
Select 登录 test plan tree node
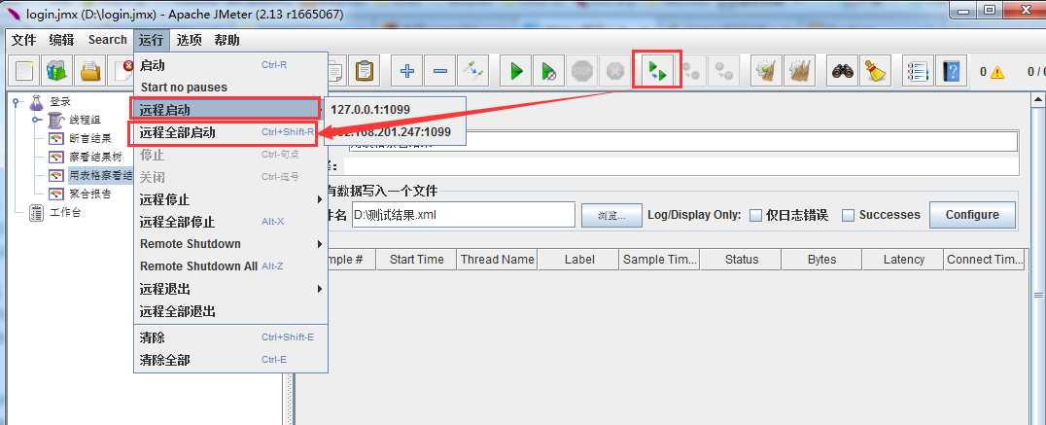59,101
